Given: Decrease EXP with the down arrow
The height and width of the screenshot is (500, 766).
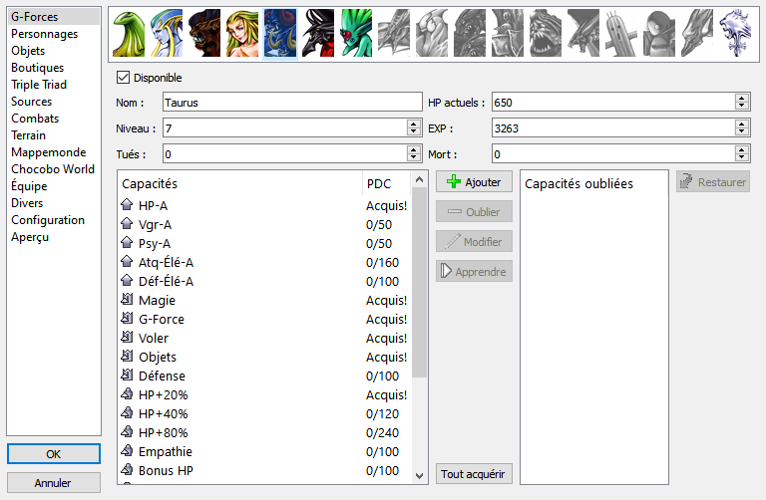Looking at the screenshot, I should tap(742, 131).
